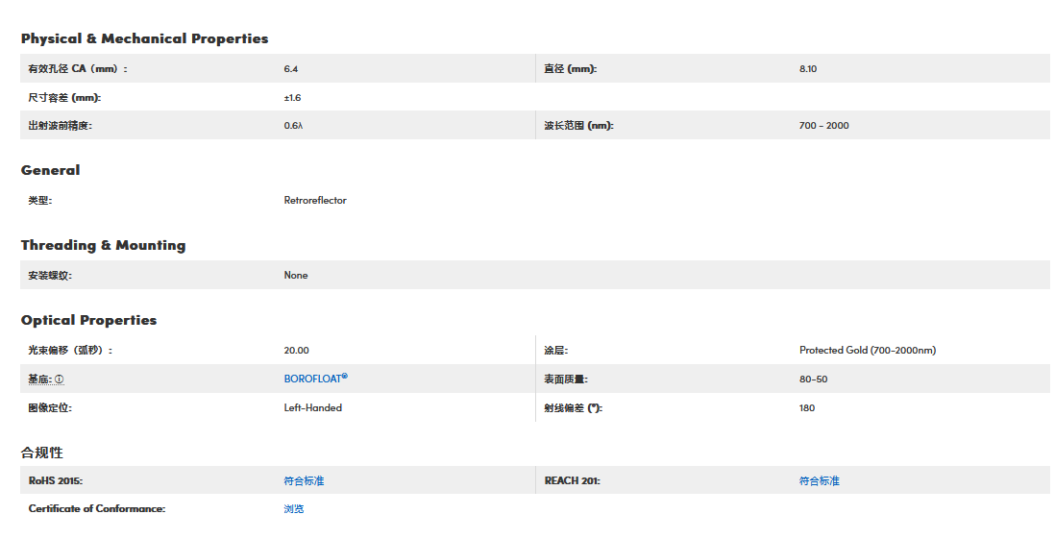Select the 6.4 clear aperture value
The width and height of the screenshot is (1055, 539).
[291, 68]
